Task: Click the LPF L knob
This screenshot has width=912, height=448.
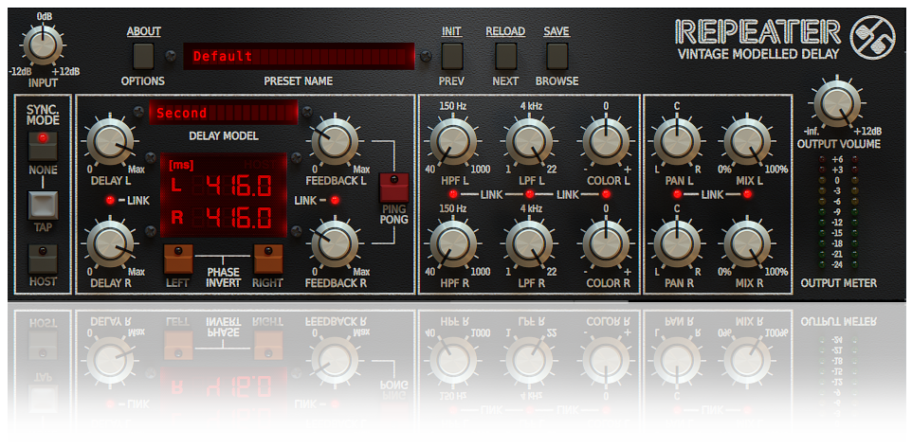Action: coord(529,141)
